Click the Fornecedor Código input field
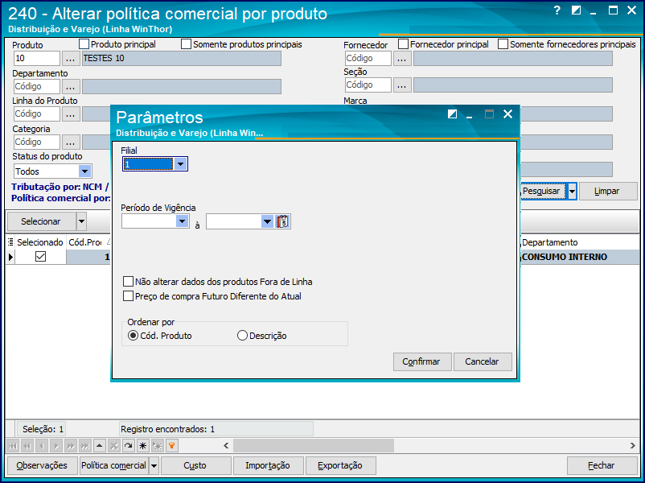This screenshot has height=483, width=645. pos(368,59)
